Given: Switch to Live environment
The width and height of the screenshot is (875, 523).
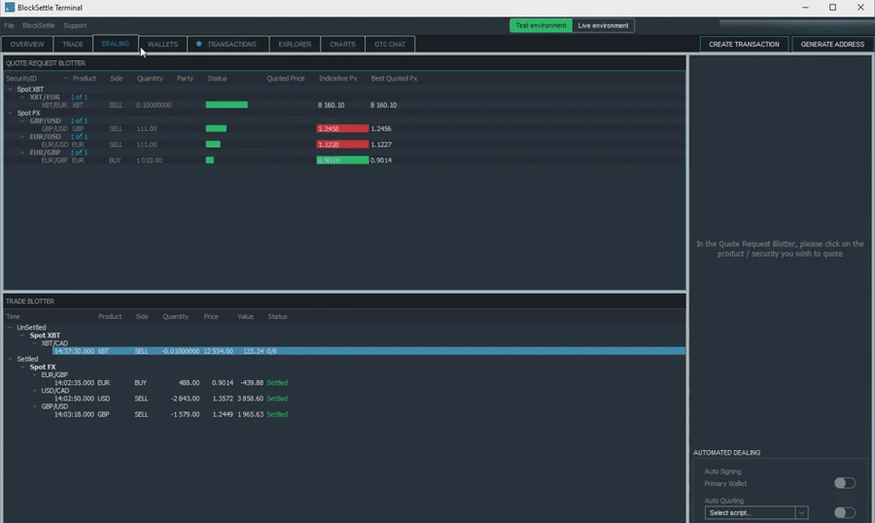Looking at the screenshot, I should [603, 25].
